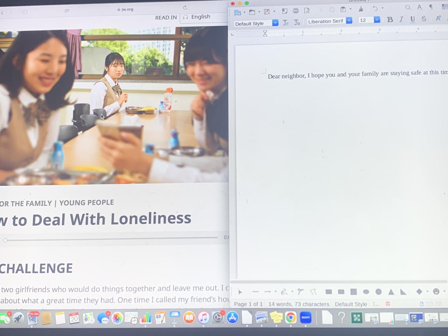448x336 pixels.
Task: Select the Ellipse shape tool
Action: (x=366, y=292)
